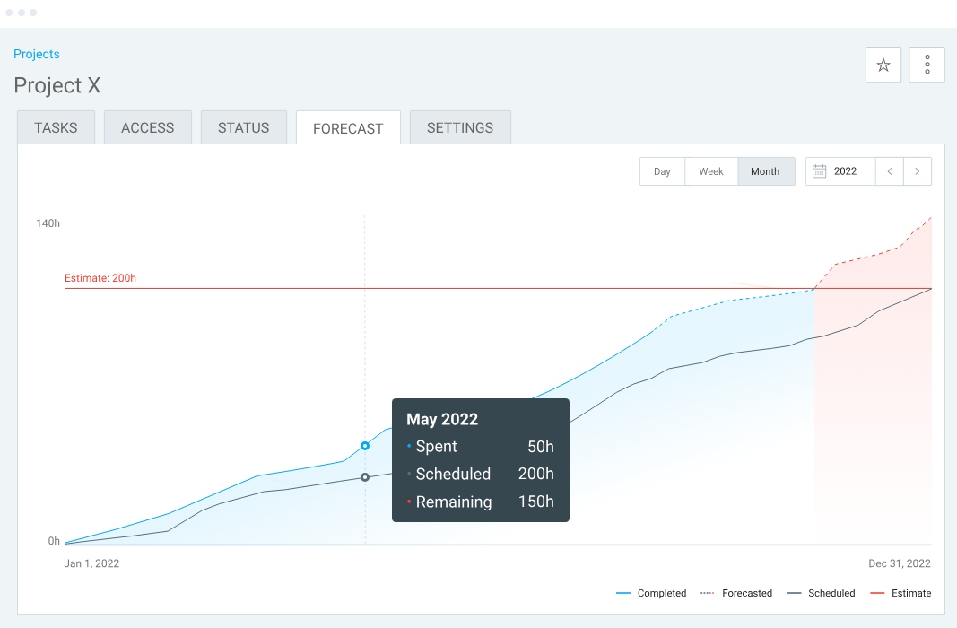Click the dotted Forecasted legend icon
This screenshot has width=957, height=628.
tap(709, 593)
